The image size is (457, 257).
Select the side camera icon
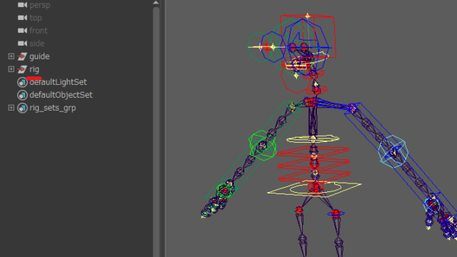point(22,44)
